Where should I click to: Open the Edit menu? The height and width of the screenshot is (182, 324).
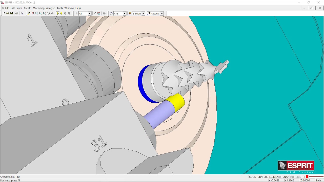pos(13,8)
